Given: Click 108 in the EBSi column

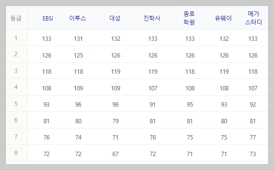Looking at the screenshot, I should coord(46,88).
